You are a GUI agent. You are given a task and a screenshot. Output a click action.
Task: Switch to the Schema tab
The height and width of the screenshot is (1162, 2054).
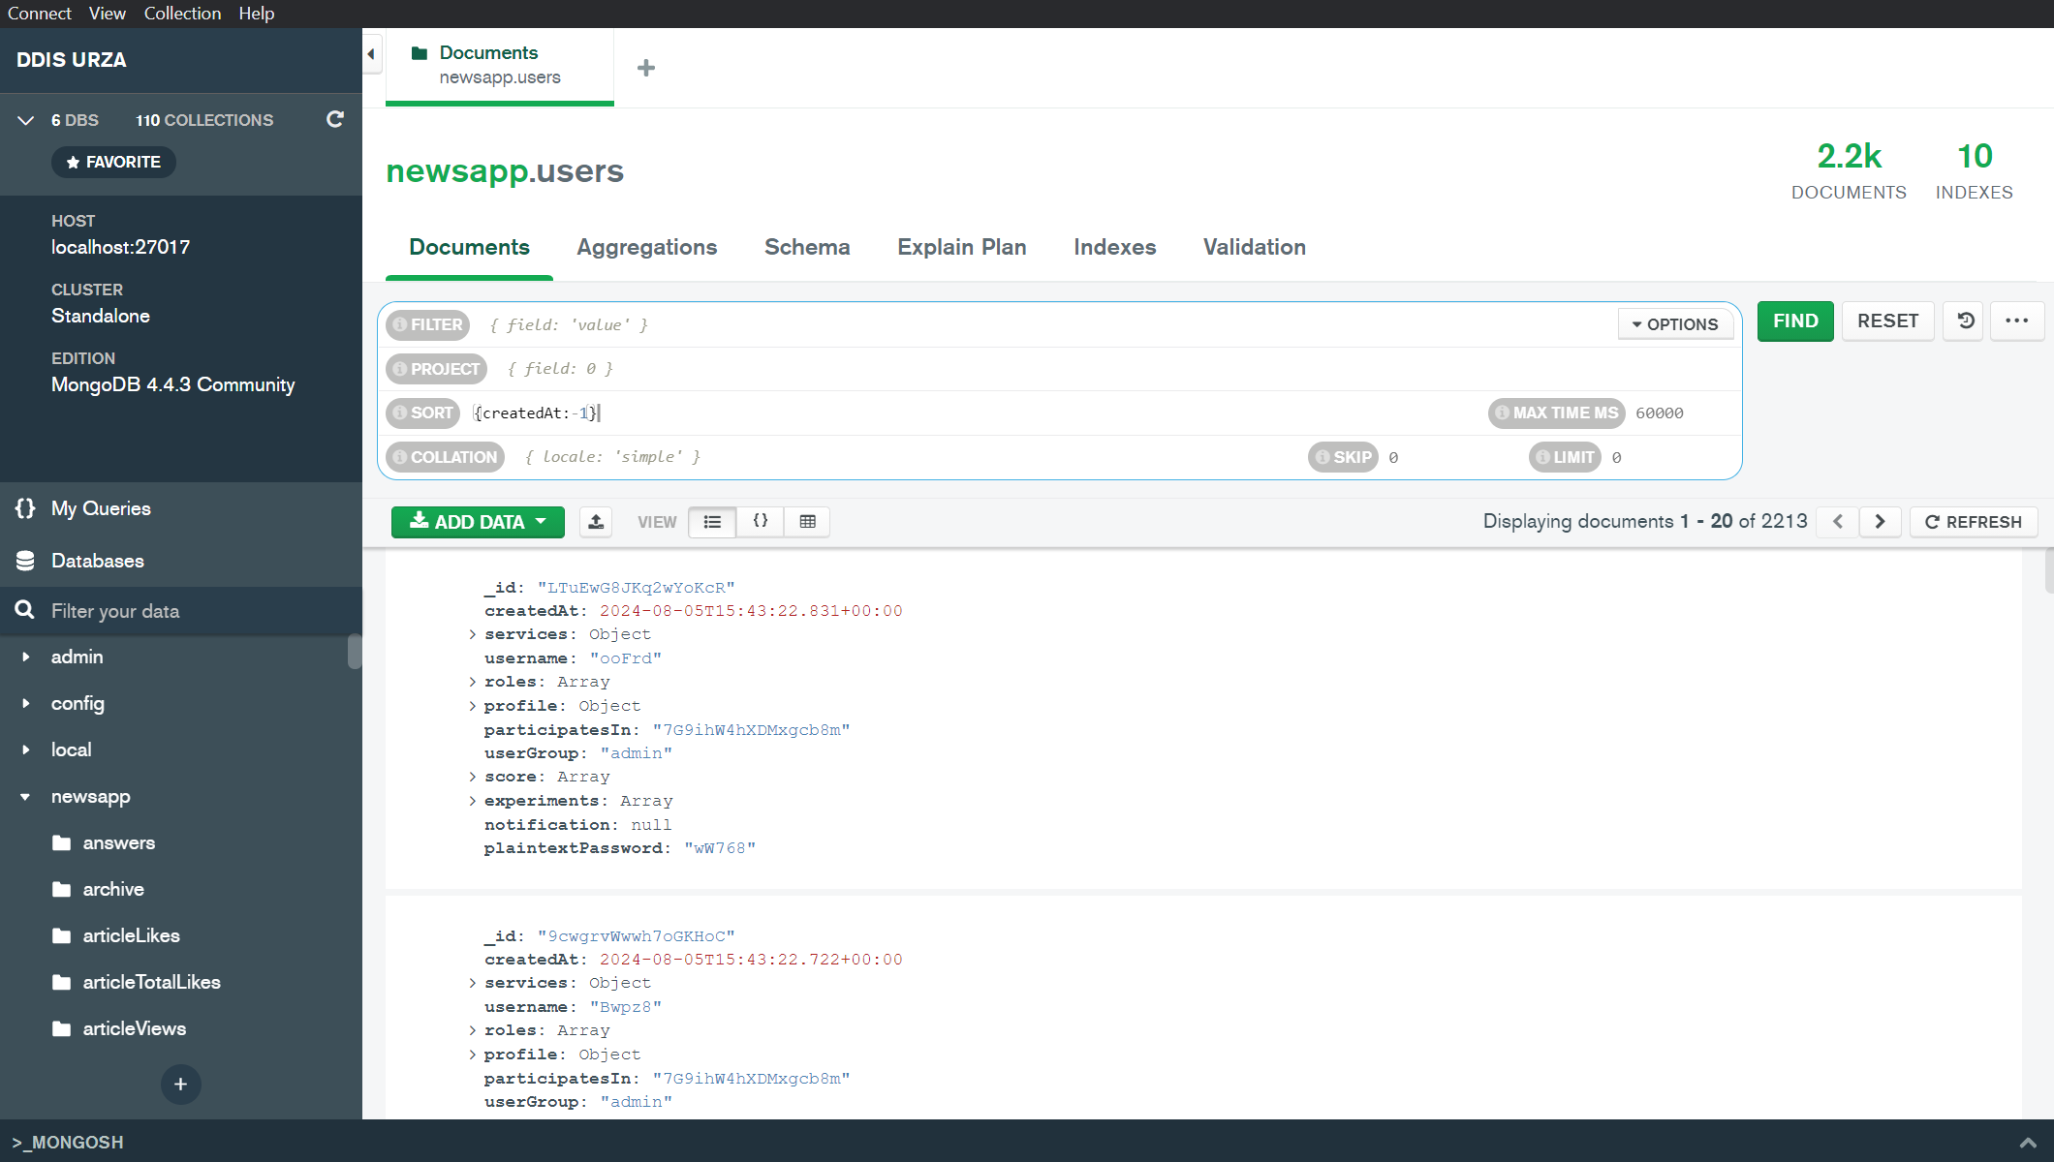click(x=807, y=247)
